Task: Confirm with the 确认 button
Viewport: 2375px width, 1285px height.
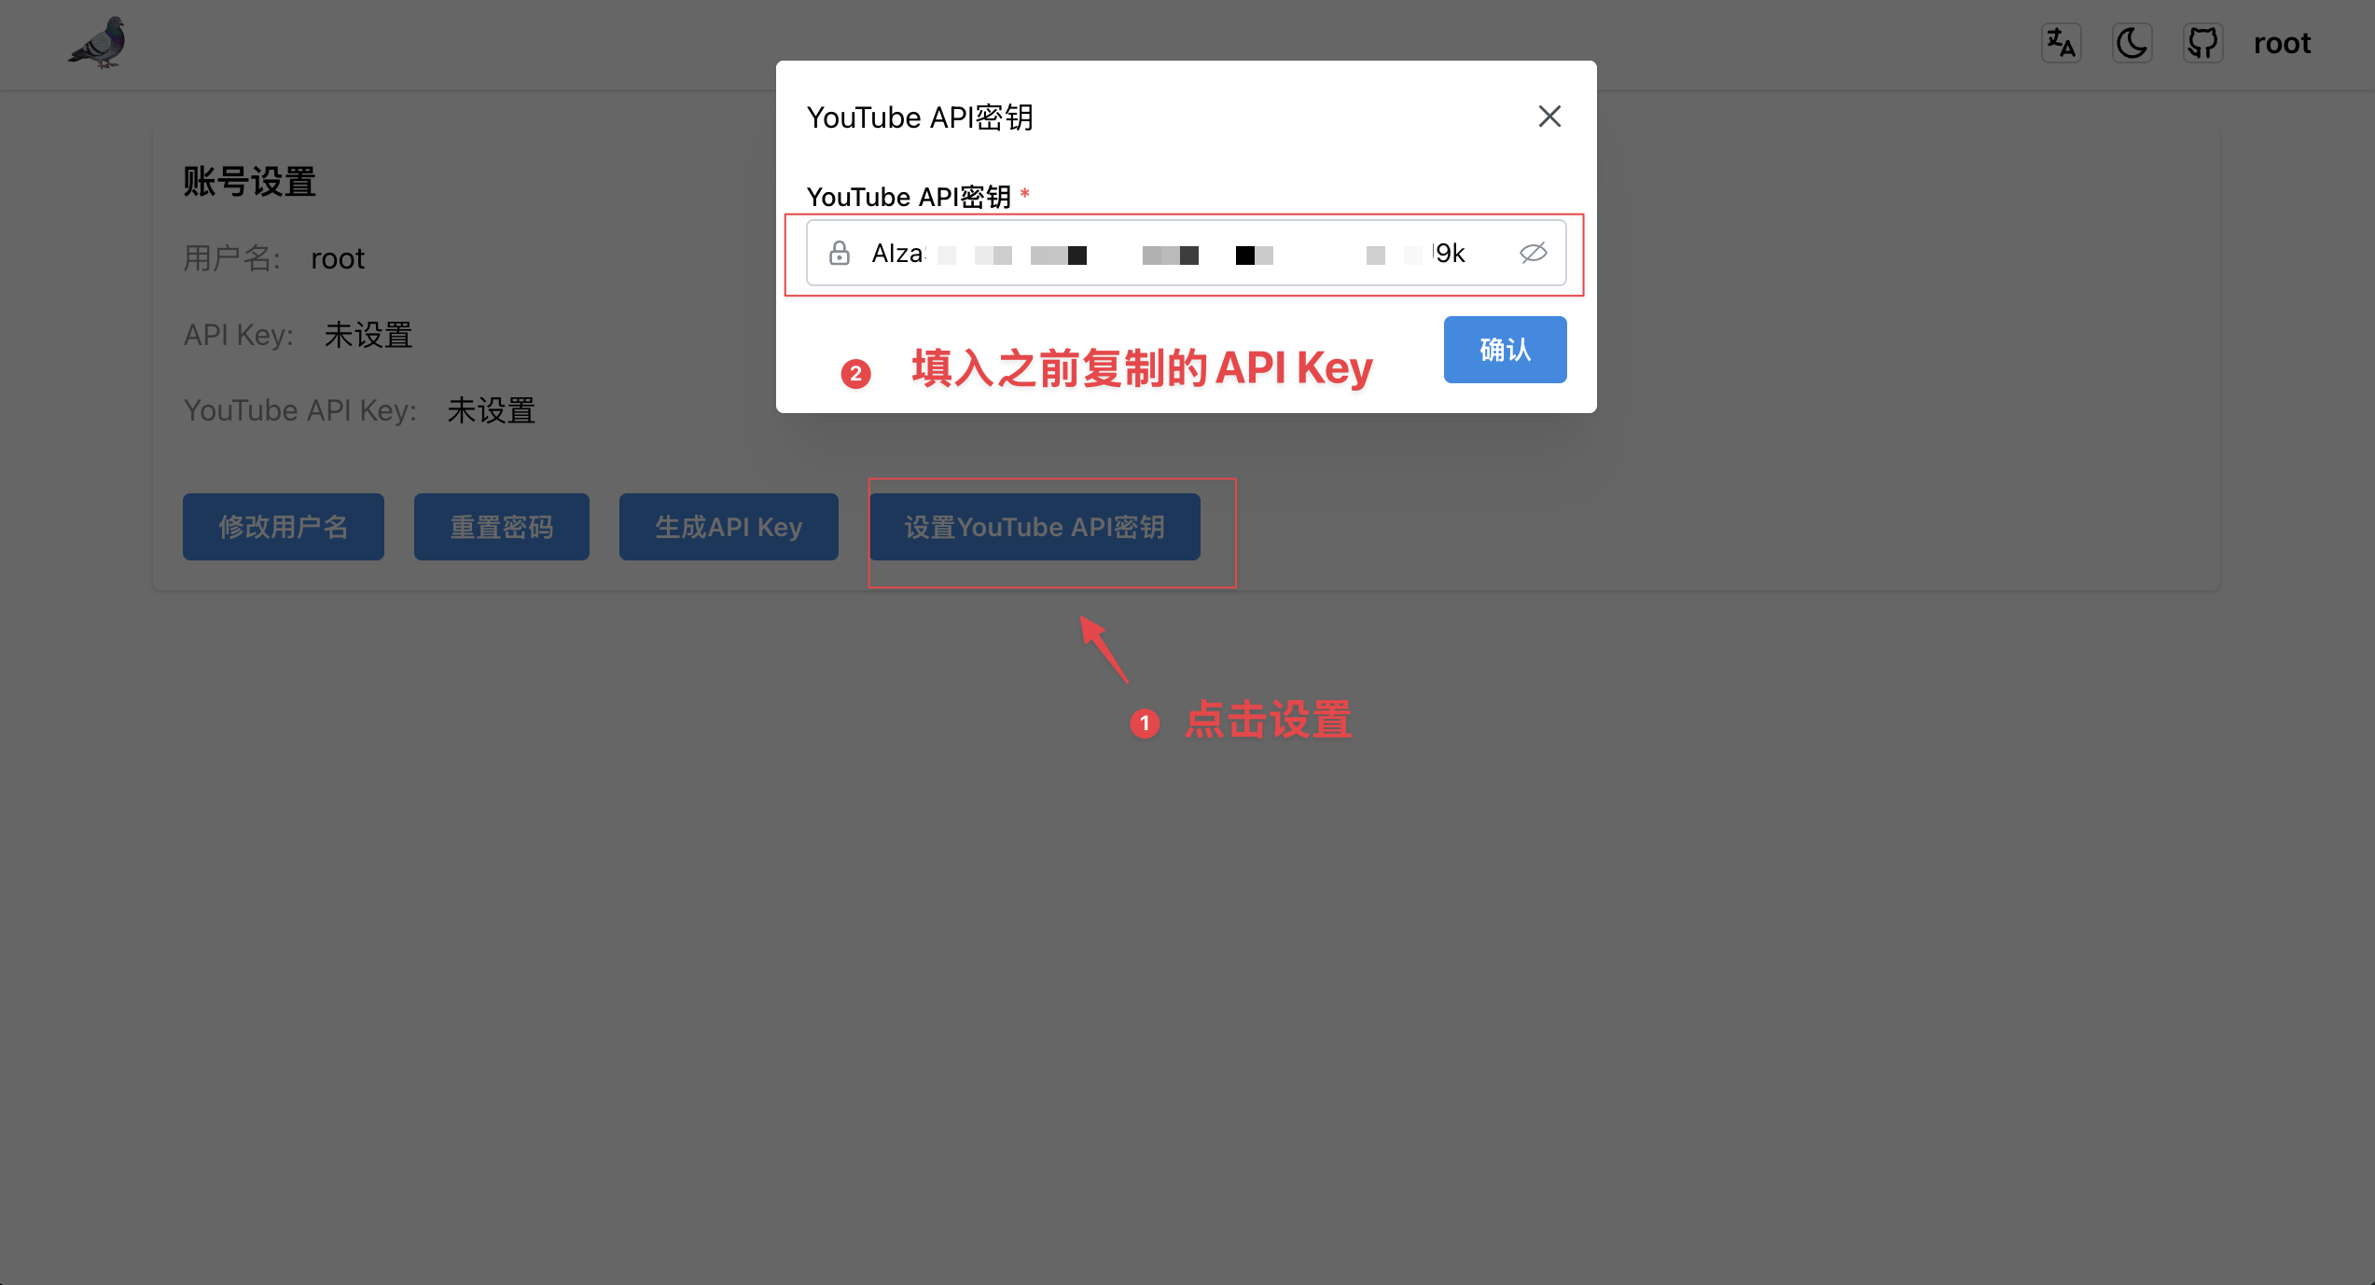Action: (x=1505, y=350)
